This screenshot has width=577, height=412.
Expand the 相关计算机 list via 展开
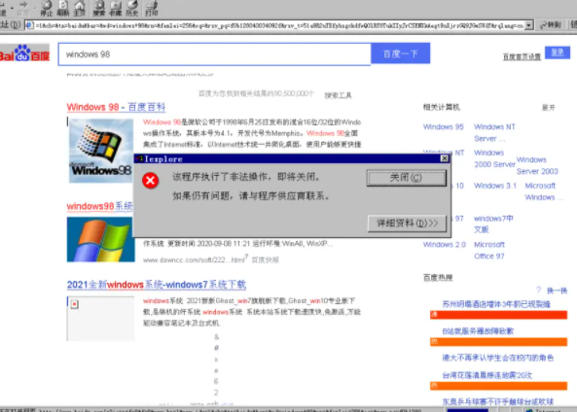(549, 108)
